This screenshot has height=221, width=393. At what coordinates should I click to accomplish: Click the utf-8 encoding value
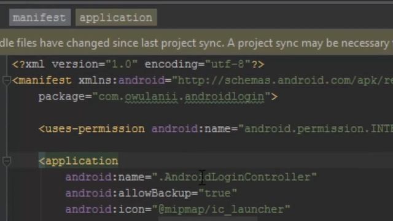tap(228, 64)
